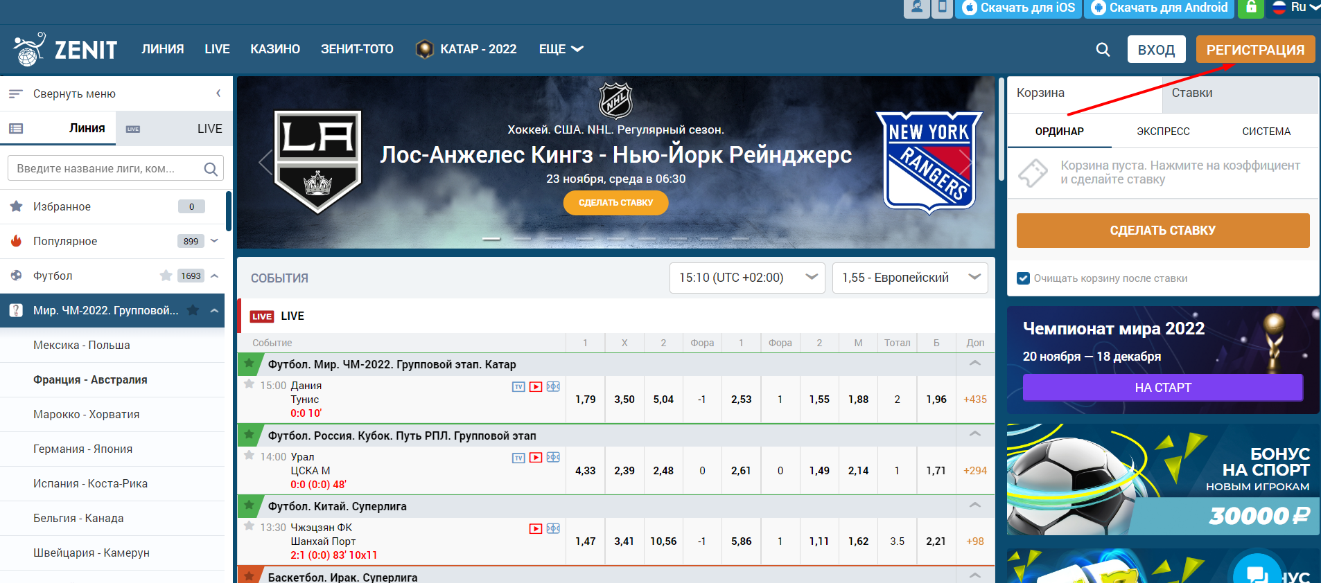The width and height of the screenshot is (1321, 583).
Task: Collapse the side menu arrow
Action: click(x=218, y=93)
